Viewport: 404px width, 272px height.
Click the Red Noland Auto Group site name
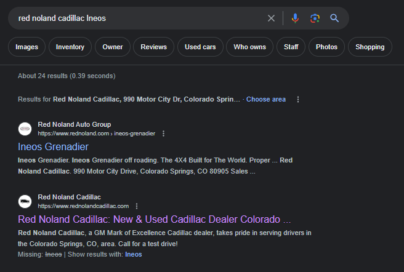point(75,124)
